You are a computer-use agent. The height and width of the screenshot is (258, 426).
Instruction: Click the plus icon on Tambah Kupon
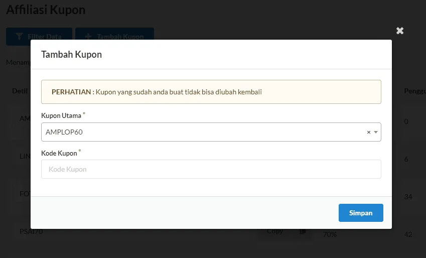(89, 37)
